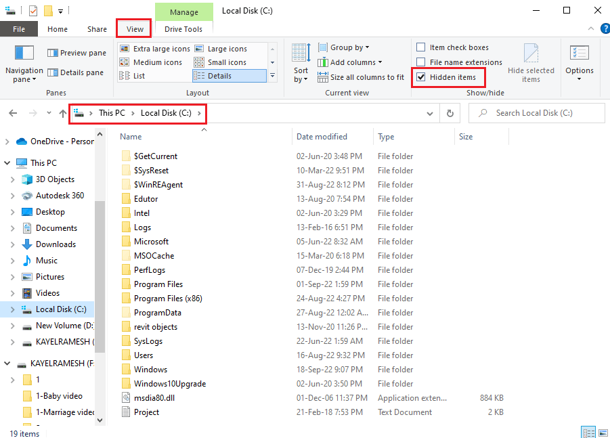The height and width of the screenshot is (438, 610).
Task: Switch layout to Extra large icons
Action: (154, 49)
